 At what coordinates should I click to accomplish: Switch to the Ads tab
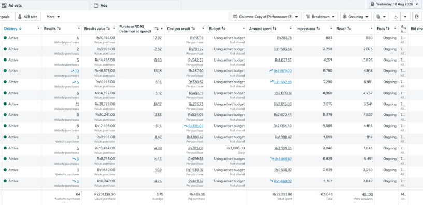[x=136, y=5]
